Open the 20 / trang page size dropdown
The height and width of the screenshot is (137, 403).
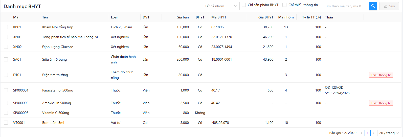389,133
